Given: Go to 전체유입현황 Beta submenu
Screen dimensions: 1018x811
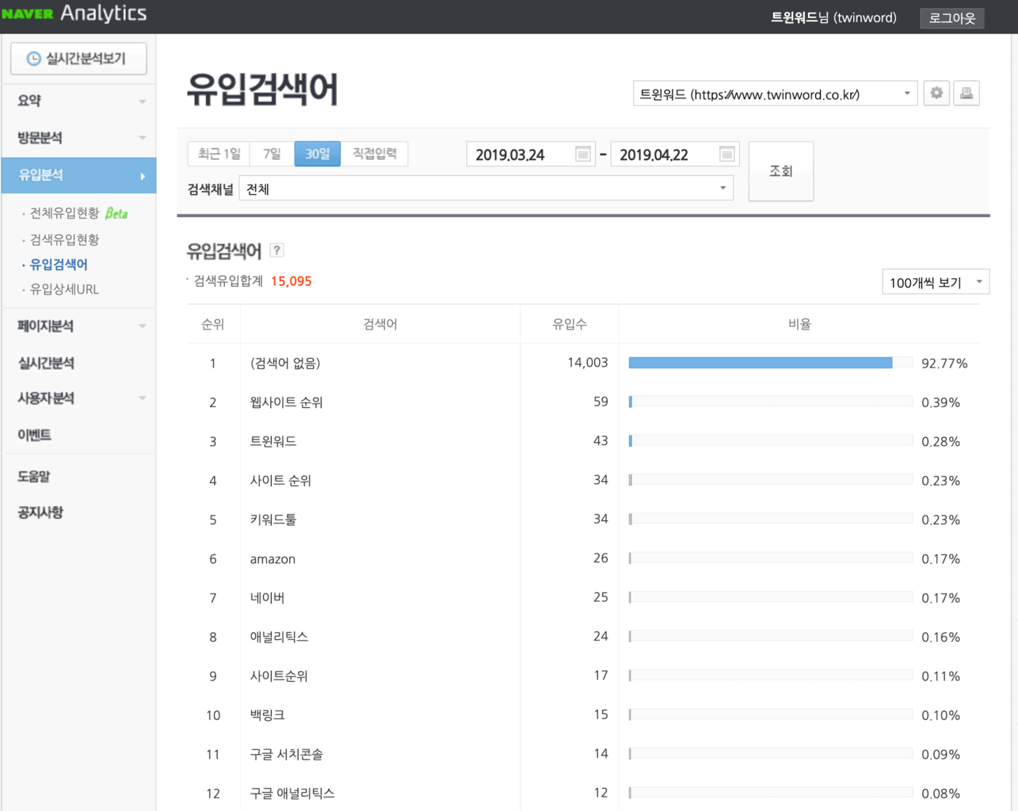Looking at the screenshot, I should tap(78, 213).
